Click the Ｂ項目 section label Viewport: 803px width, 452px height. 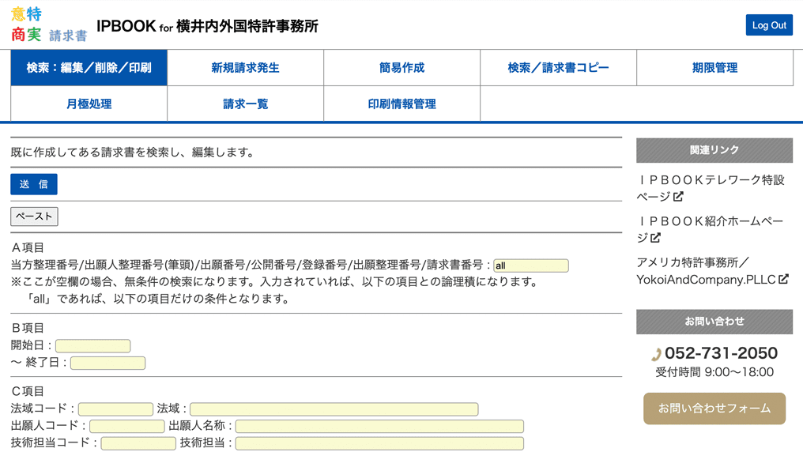click(28, 328)
